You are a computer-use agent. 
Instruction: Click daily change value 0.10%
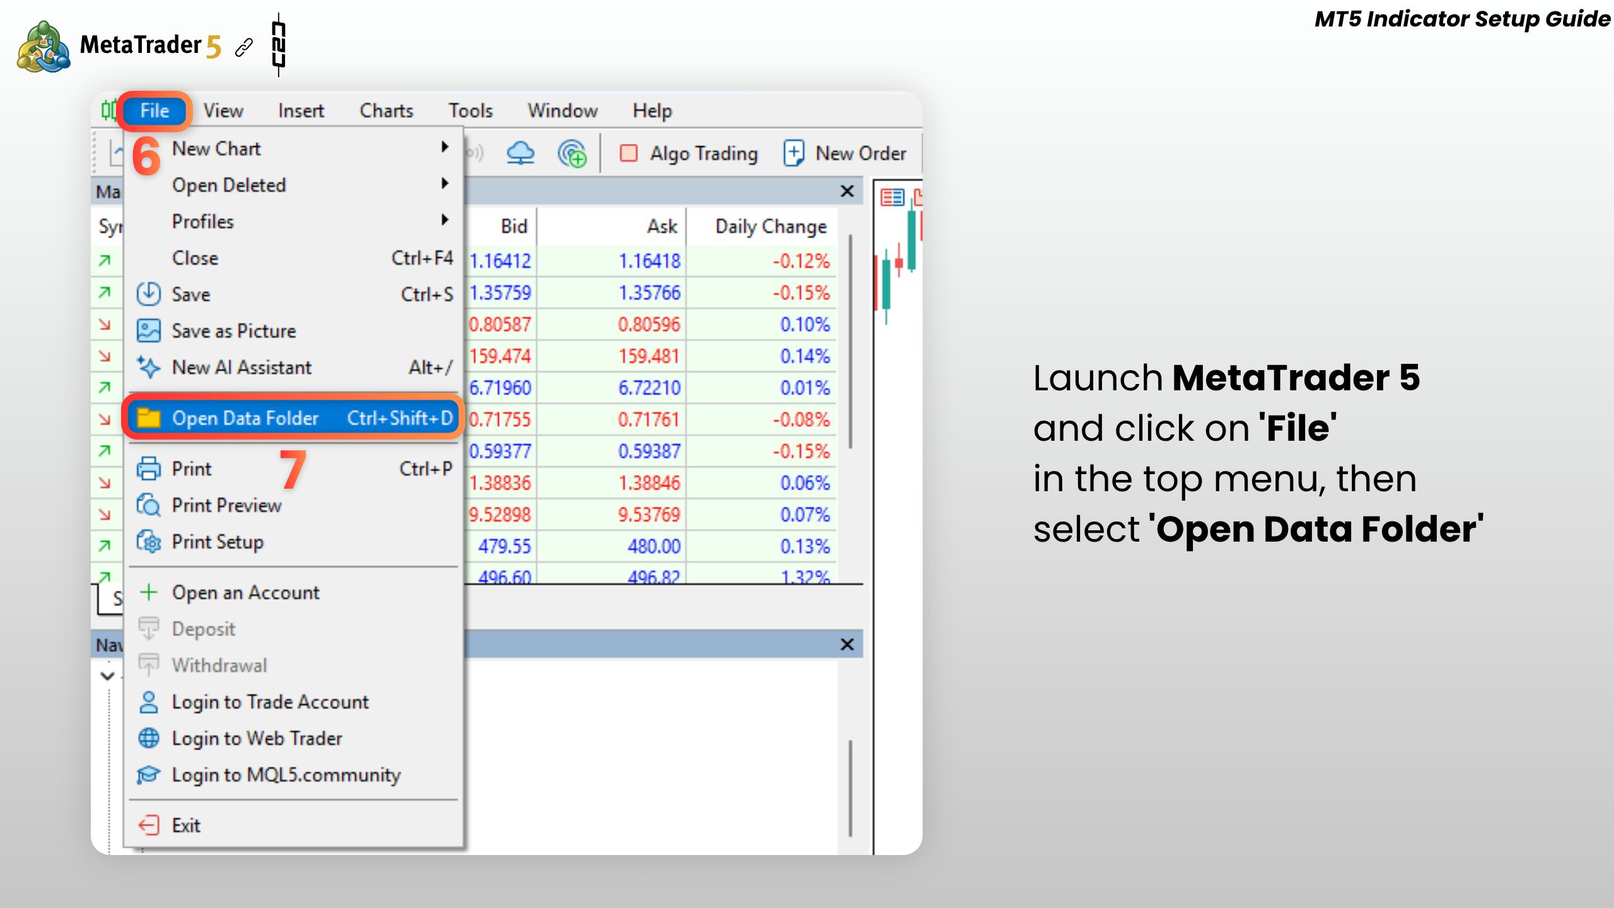(x=804, y=324)
